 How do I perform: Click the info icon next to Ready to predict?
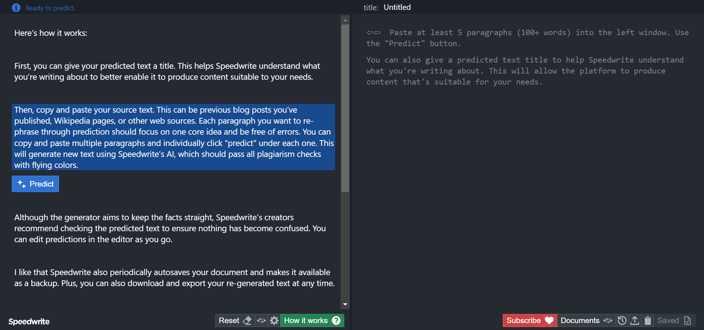16,8
